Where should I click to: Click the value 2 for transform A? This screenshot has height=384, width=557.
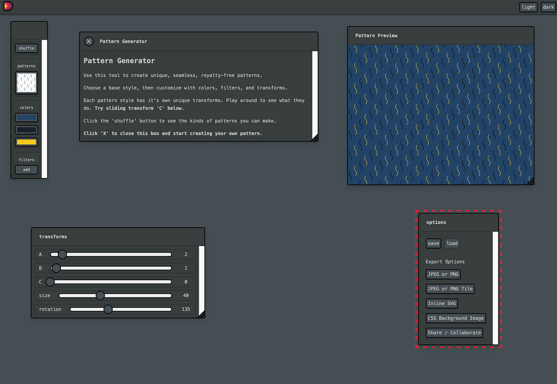[186, 254]
